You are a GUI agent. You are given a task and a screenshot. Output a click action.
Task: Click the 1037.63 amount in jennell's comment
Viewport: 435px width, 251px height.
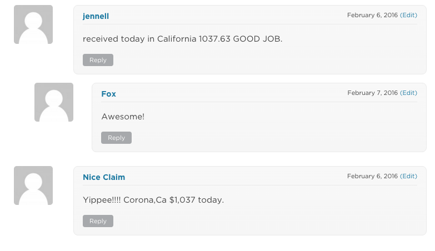(214, 39)
